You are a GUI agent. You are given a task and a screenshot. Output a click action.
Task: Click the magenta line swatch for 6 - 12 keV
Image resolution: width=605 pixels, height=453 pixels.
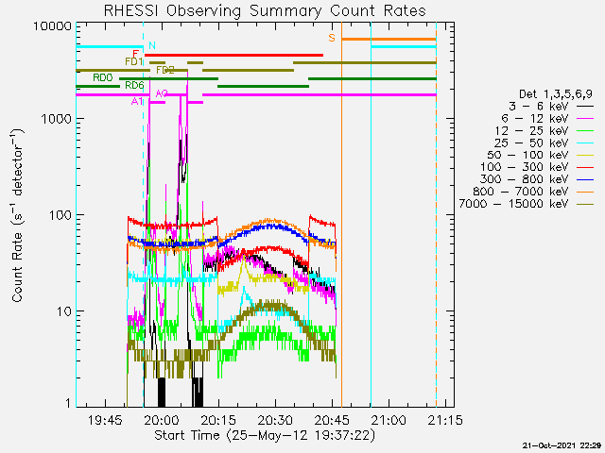click(x=585, y=119)
